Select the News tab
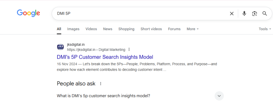Viewport: 273px width, 101px height. [108, 29]
